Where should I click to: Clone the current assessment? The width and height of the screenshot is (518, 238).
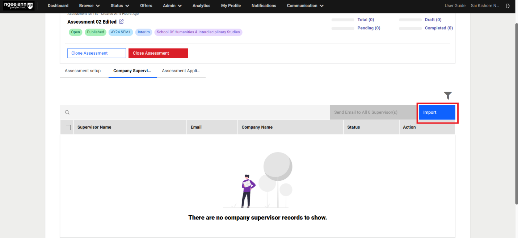[x=96, y=53]
